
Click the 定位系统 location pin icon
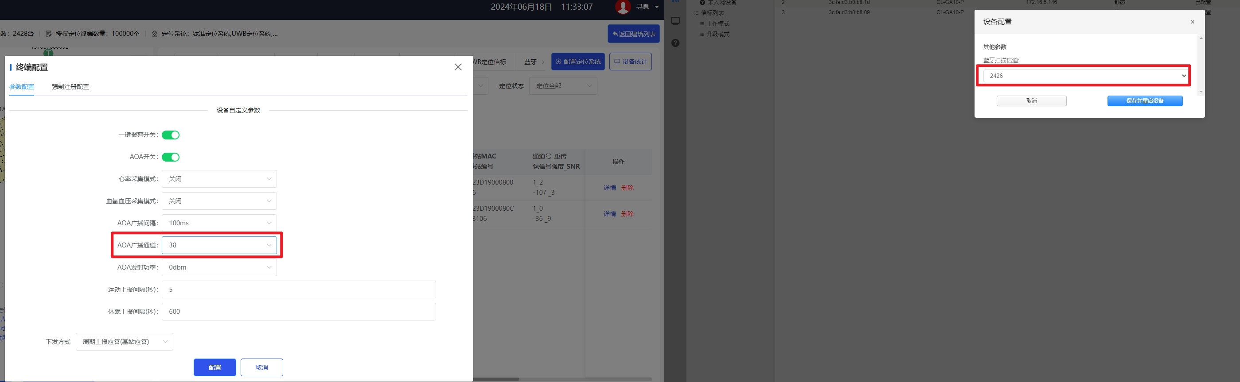click(155, 34)
